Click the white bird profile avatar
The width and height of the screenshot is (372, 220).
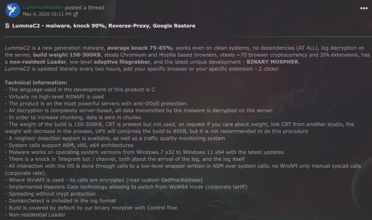(x=13, y=10)
